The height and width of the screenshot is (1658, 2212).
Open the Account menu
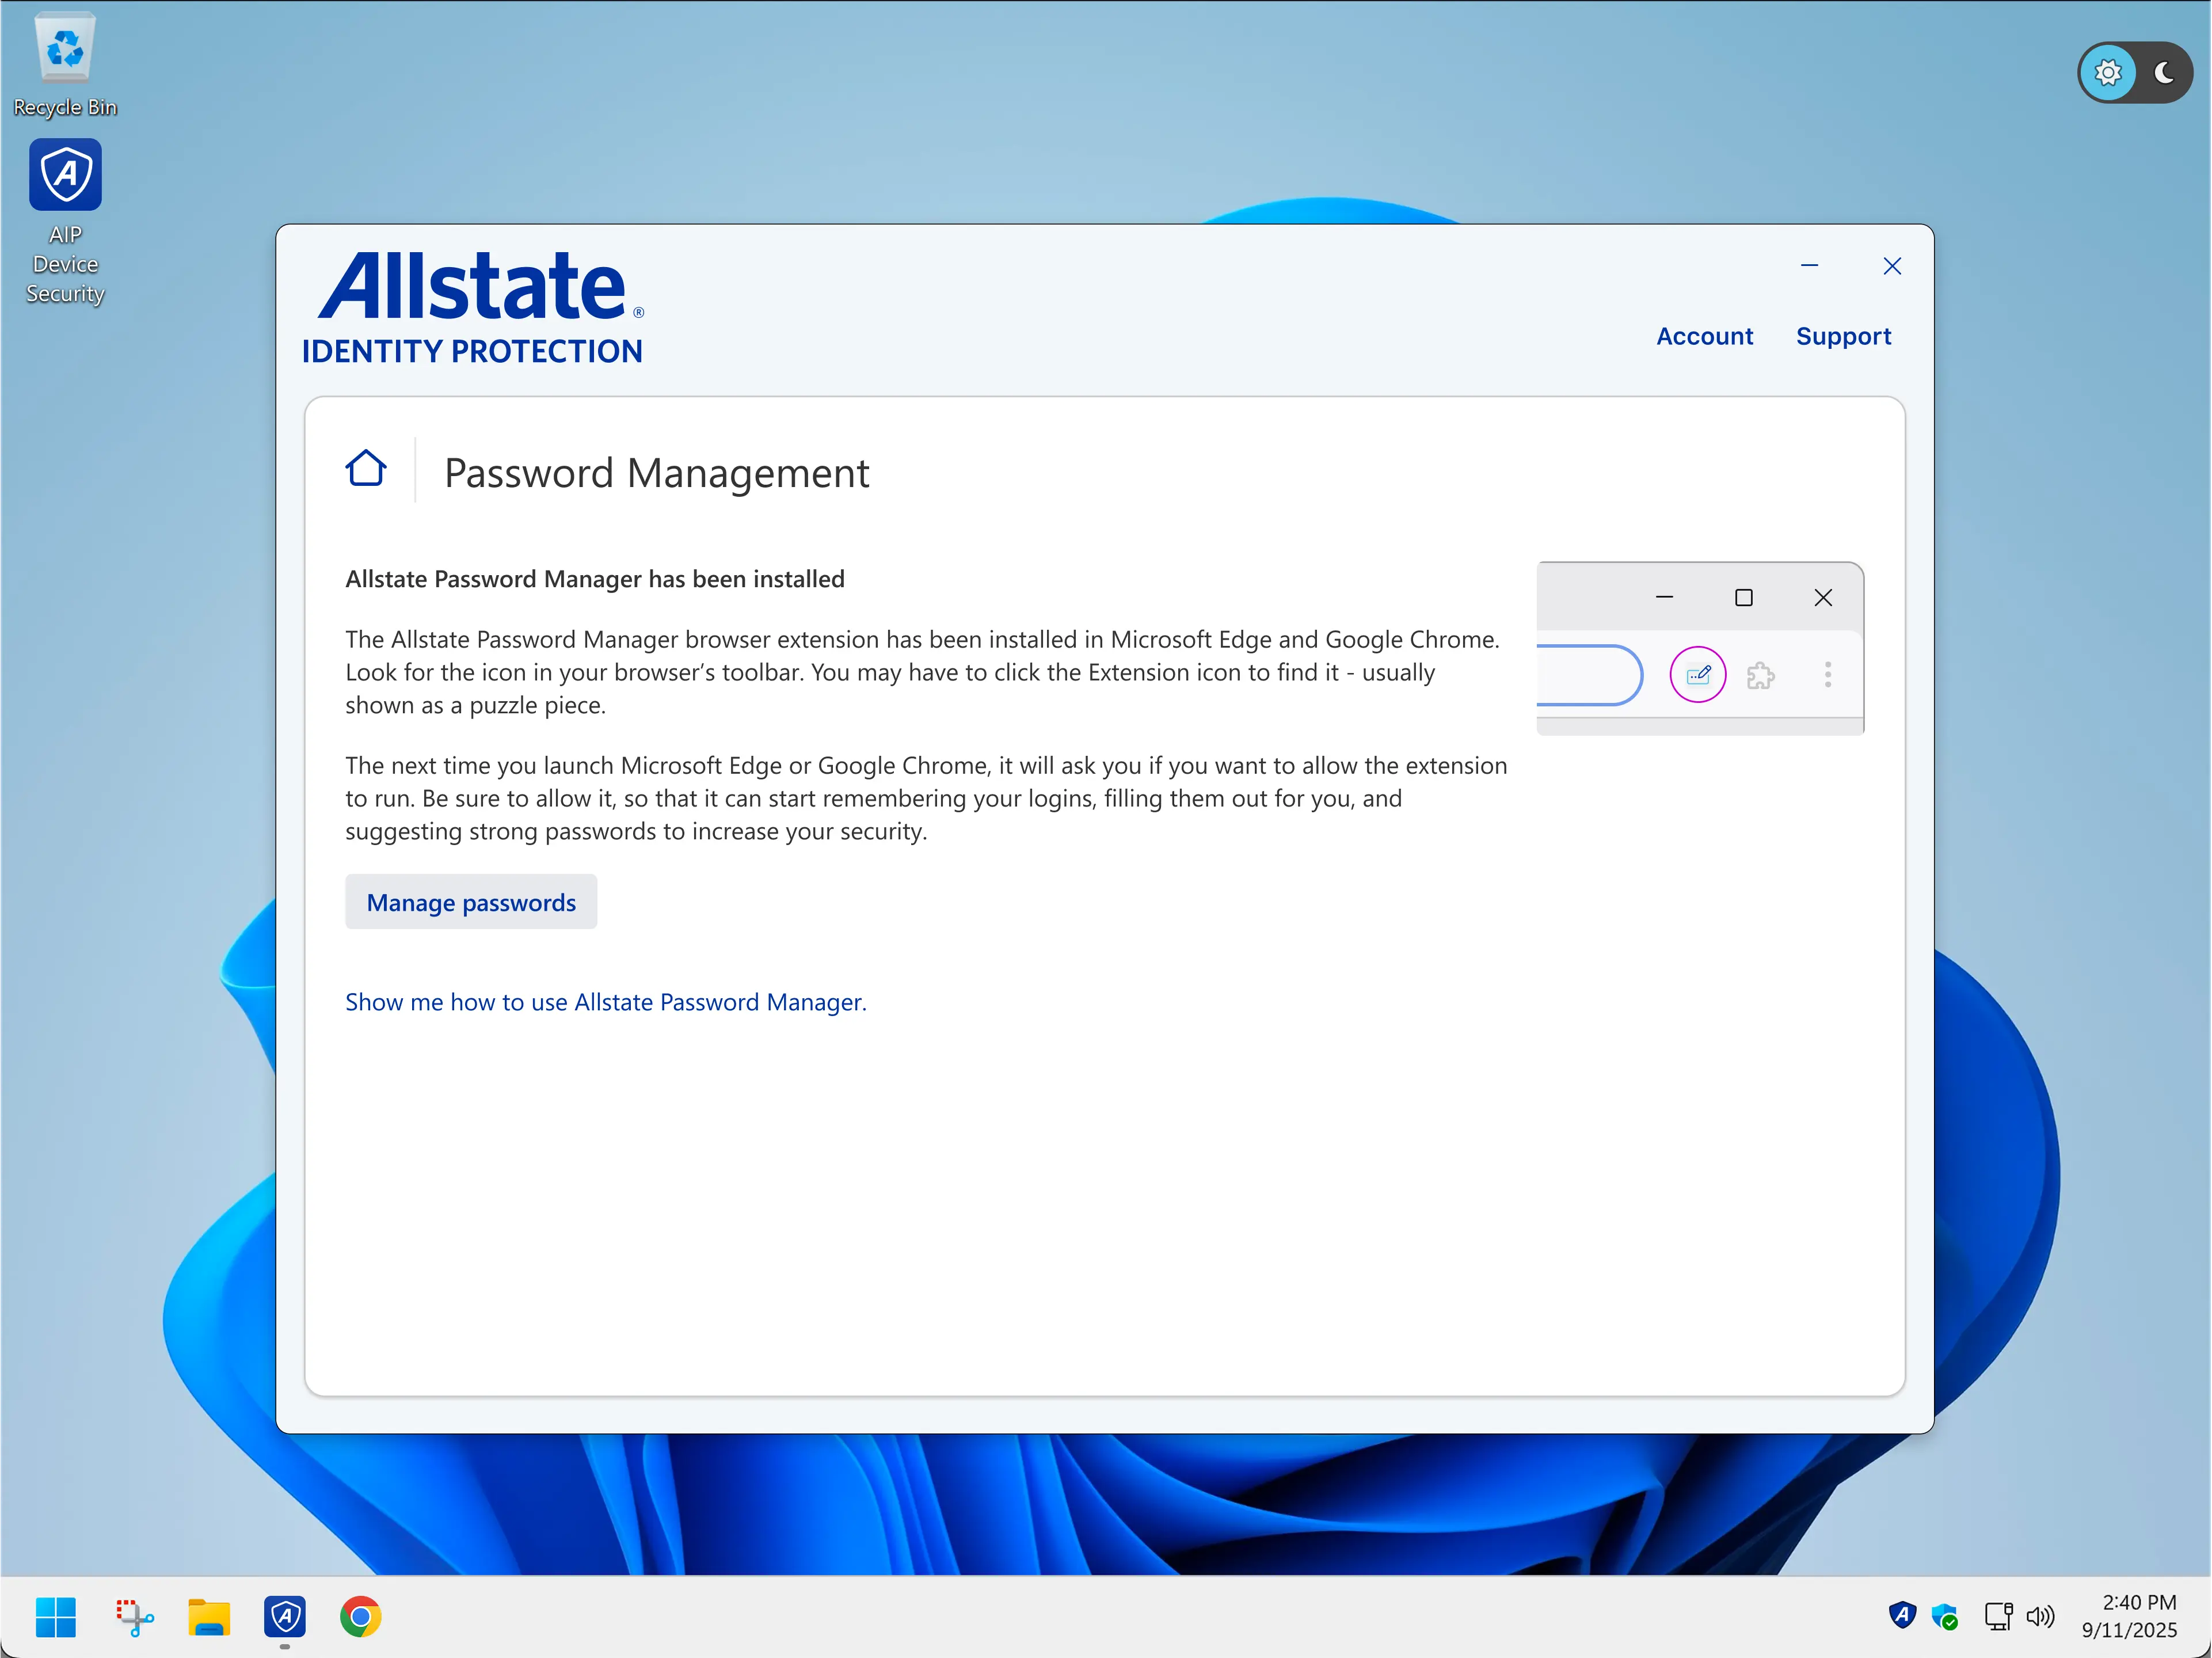tap(1704, 336)
